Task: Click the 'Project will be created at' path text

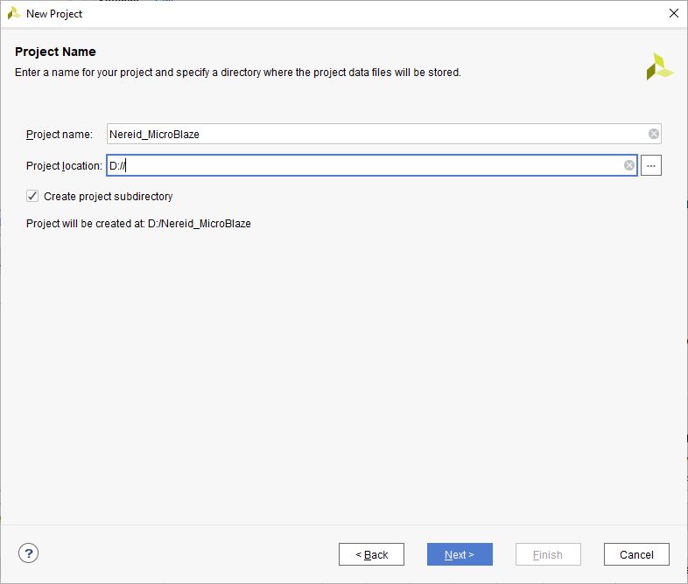Action: [138, 224]
